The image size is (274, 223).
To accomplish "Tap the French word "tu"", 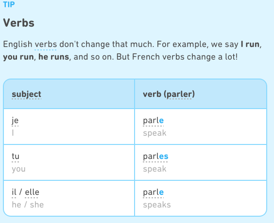I will (16, 156).
